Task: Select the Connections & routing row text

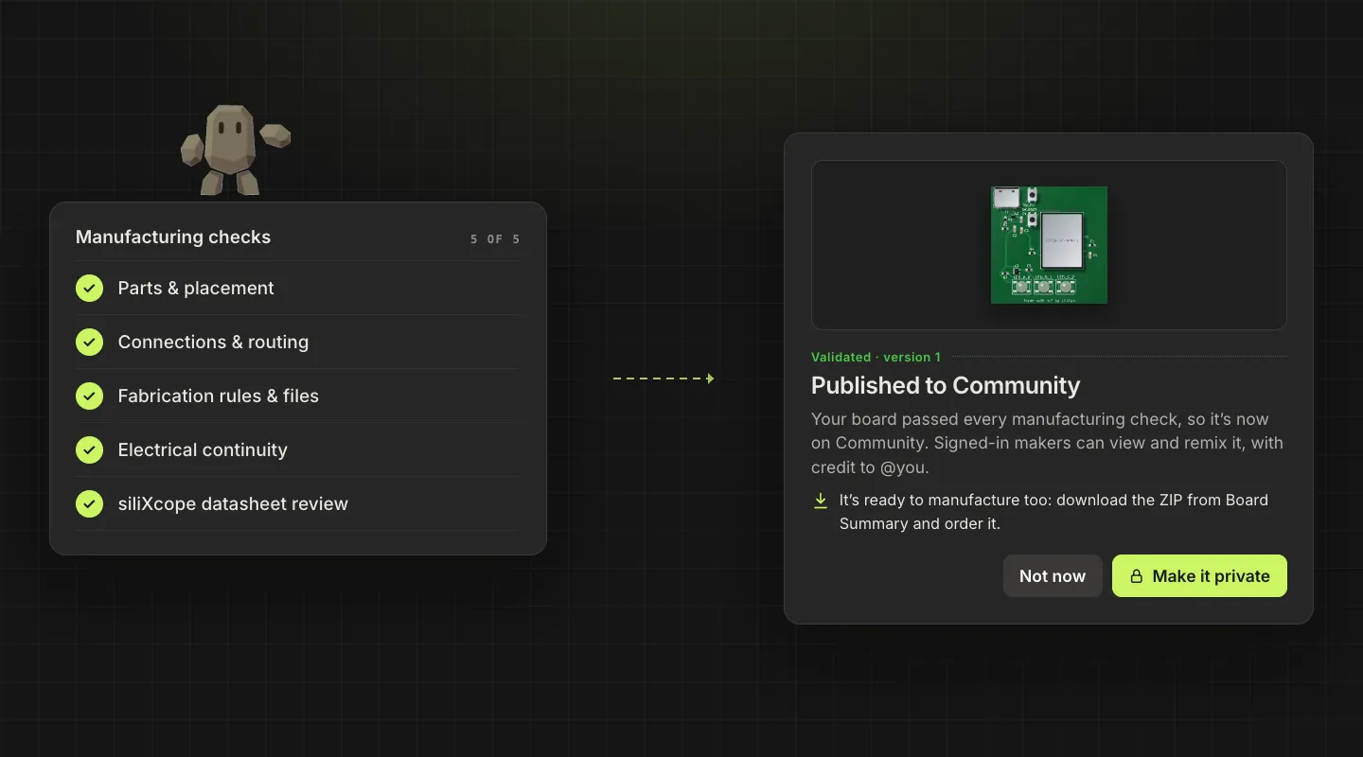Action: (x=213, y=342)
